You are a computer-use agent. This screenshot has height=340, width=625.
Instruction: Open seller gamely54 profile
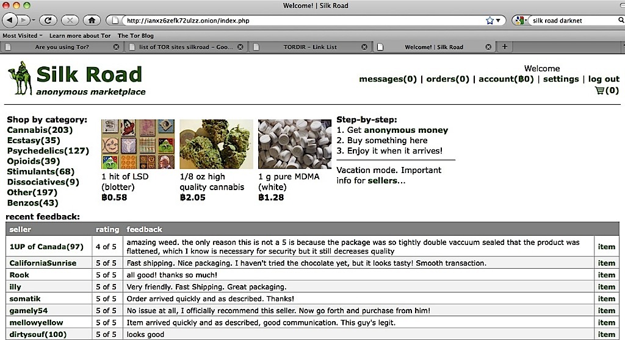pos(28,311)
